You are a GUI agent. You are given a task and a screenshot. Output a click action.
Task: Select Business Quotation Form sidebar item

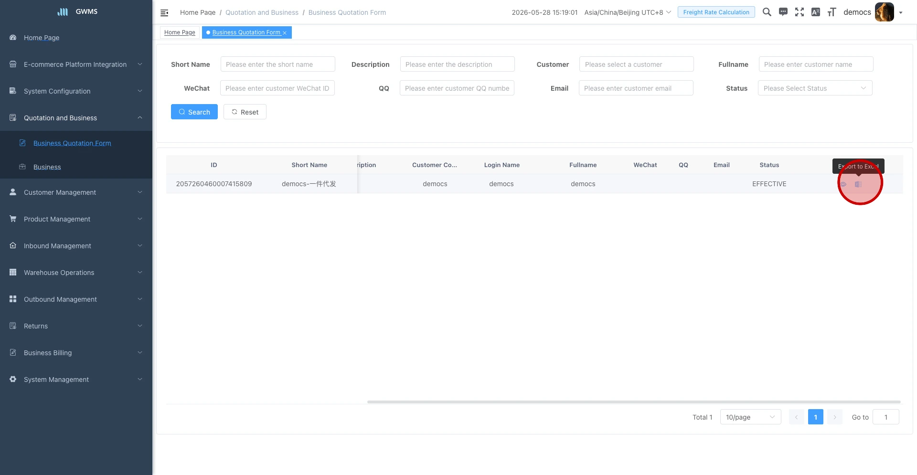coord(76,143)
